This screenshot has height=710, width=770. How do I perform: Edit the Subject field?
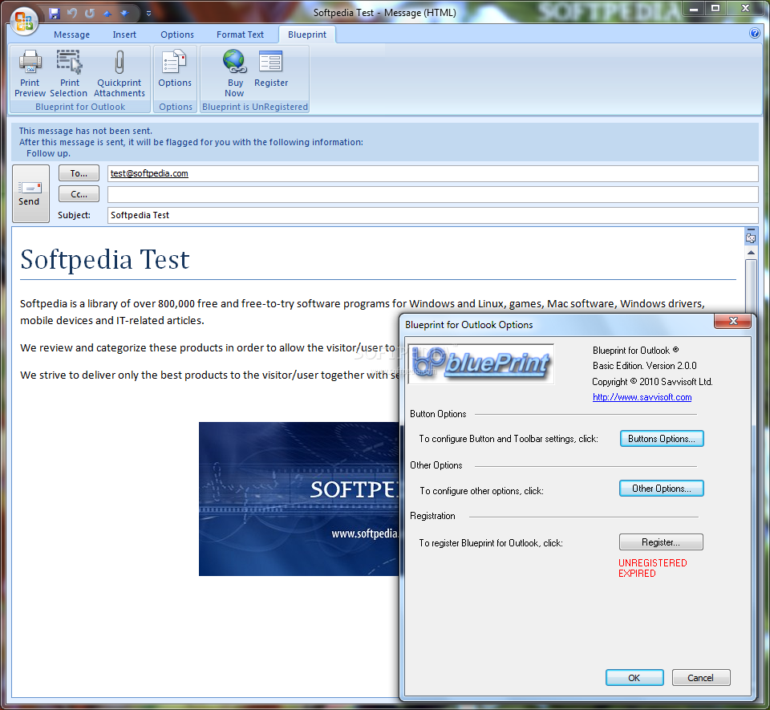point(432,215)
